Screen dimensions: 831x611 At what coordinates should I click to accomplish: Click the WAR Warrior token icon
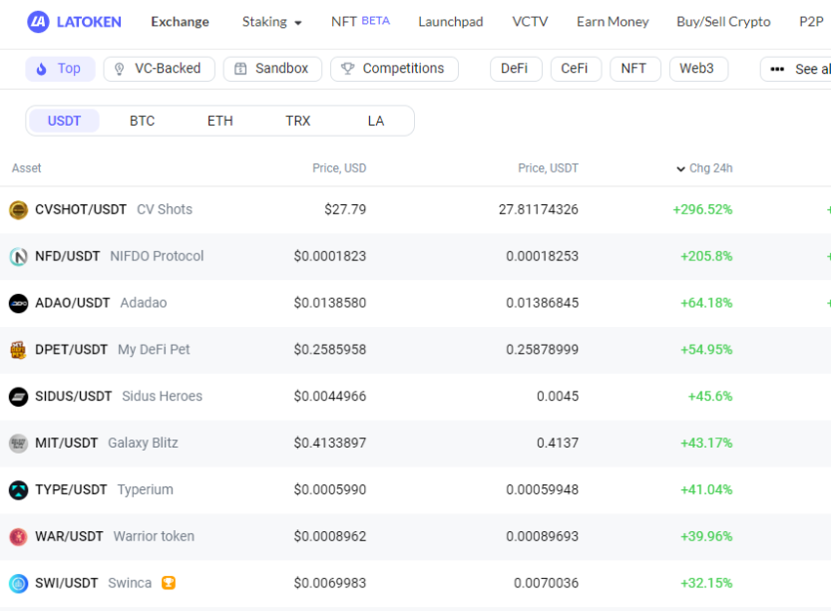click(19, 537)
